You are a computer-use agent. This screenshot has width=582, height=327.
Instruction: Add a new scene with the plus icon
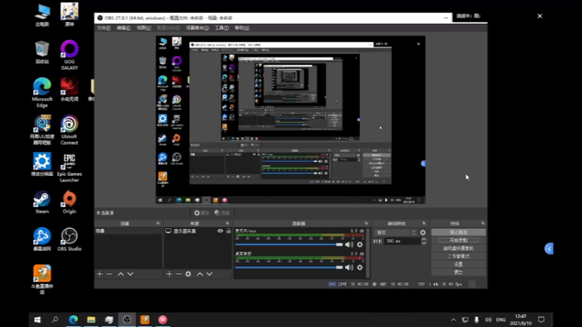(x=100, y=274)
